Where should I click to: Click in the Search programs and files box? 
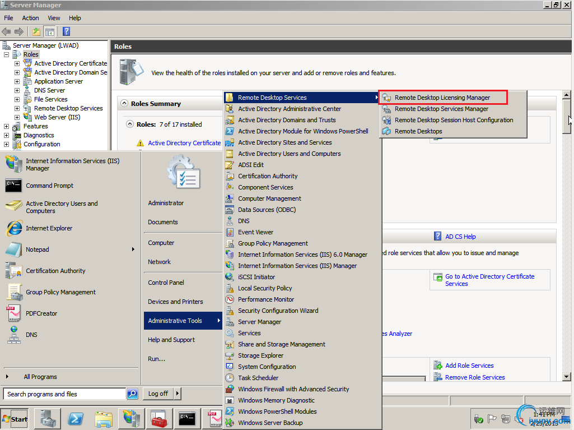(64, 394)
